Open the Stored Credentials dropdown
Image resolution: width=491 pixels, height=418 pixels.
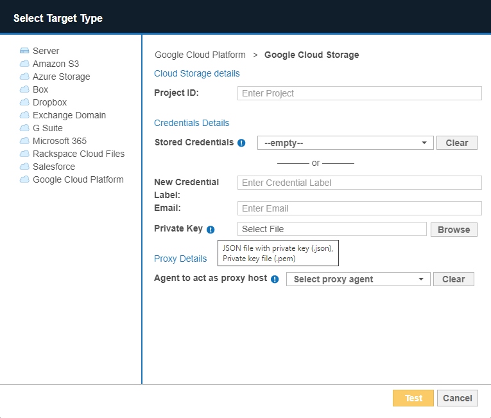point(345,143)
